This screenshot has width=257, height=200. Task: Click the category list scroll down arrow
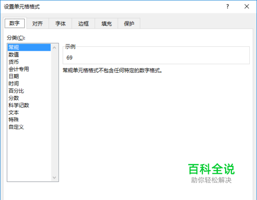click(54, 177)
